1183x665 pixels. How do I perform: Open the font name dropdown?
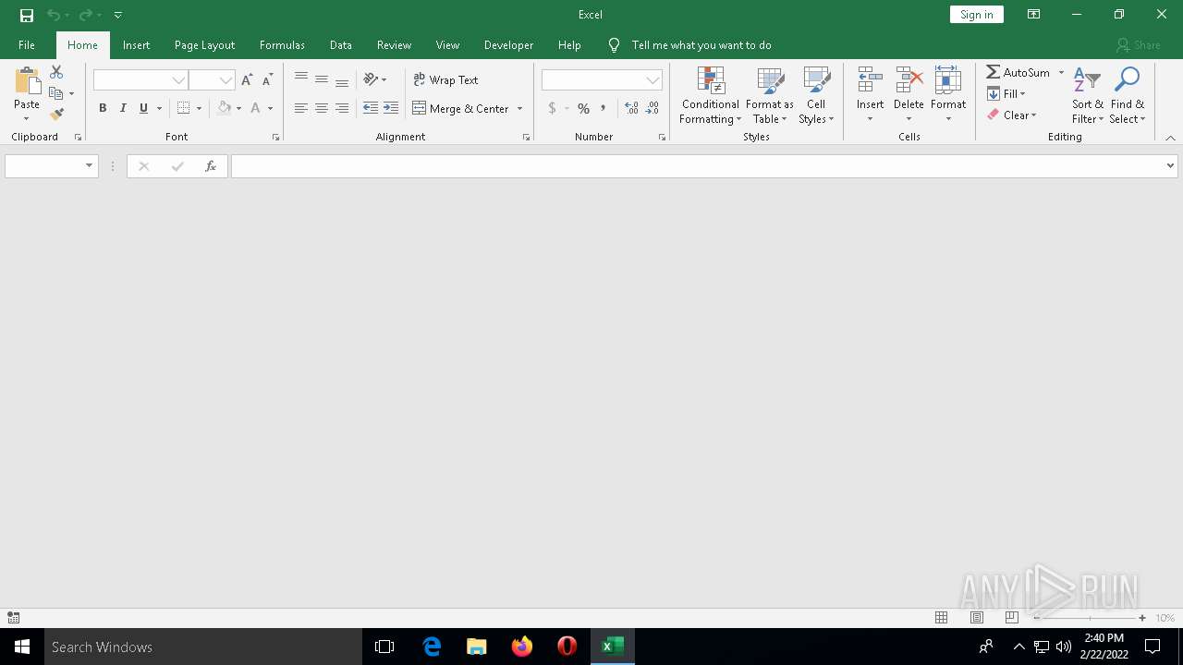pos(178,80)
